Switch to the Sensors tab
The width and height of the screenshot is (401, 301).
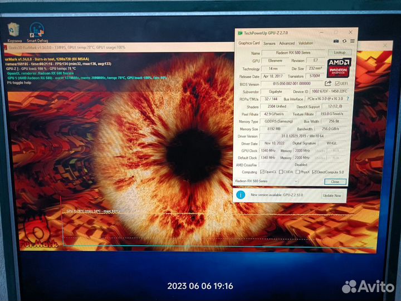269,43
